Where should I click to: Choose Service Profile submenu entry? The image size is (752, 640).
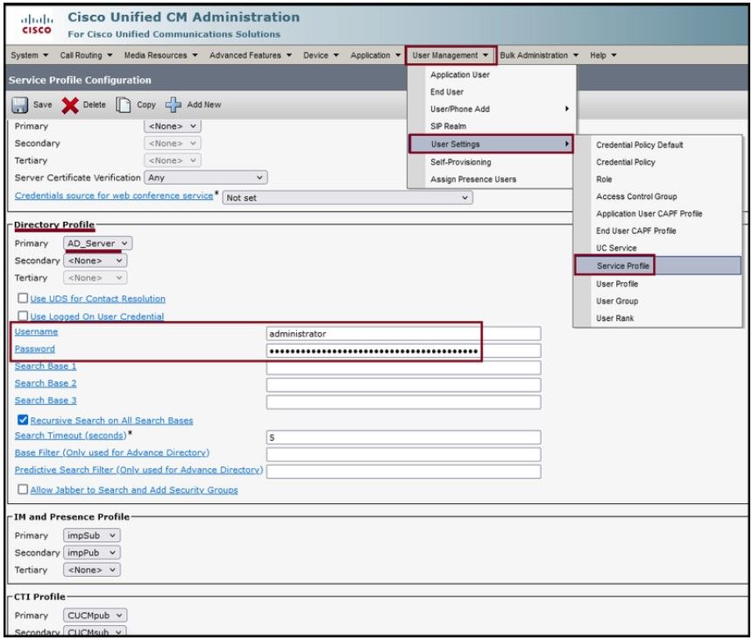coord(658,266)
